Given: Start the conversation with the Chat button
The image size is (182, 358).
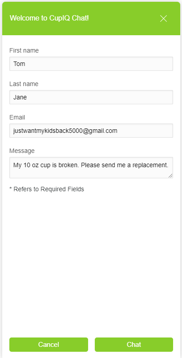Looking at the screenshot, I should (134, 345).
